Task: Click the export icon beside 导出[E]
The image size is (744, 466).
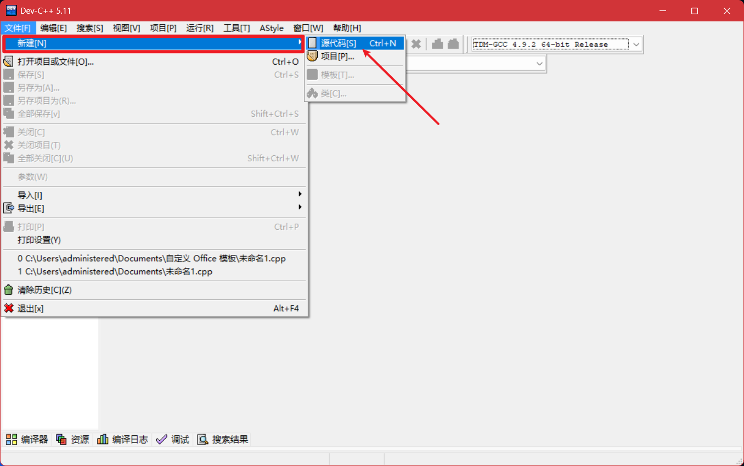Action: point(8,208)
